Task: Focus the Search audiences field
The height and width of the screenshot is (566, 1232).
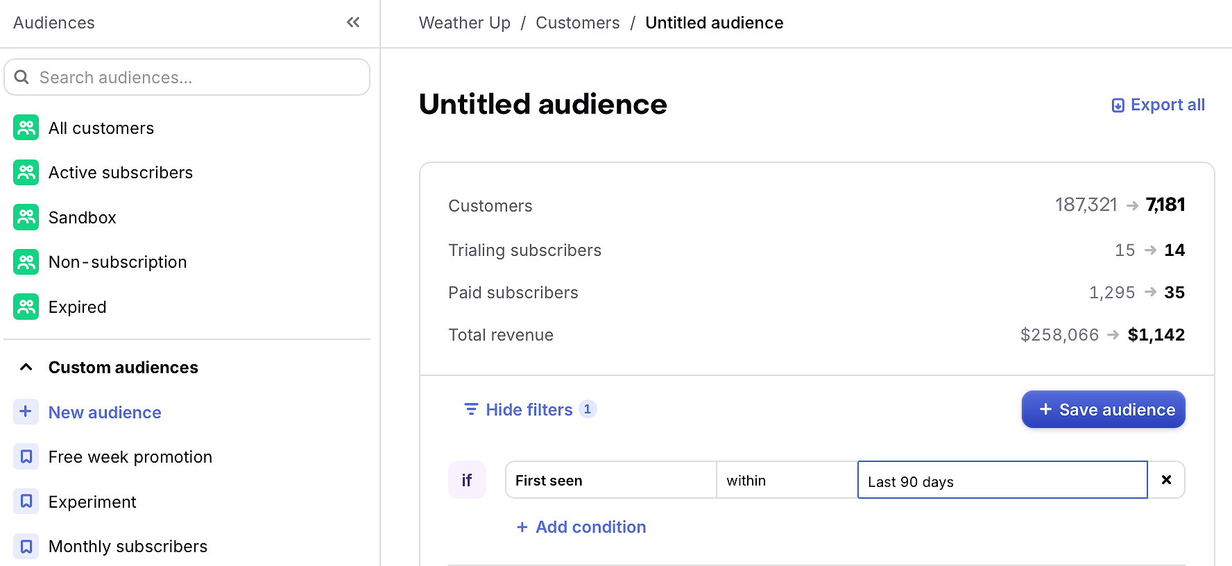Action: point(187,77)
